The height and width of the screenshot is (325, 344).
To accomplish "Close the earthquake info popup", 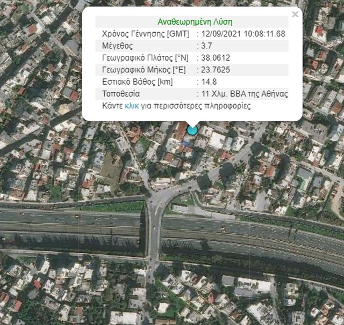I will tap(295, 14).
